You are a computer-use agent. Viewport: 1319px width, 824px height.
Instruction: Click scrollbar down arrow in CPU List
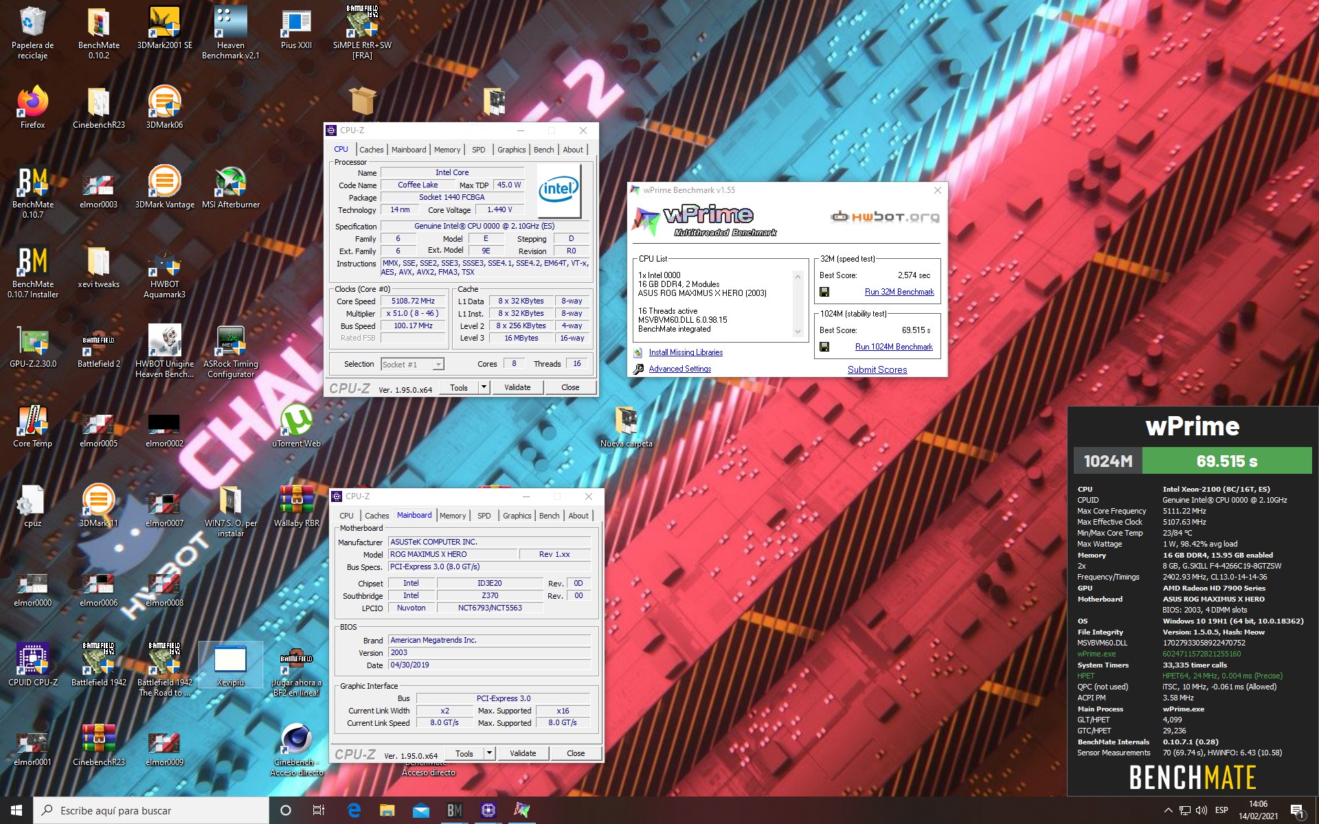(798, 332)
